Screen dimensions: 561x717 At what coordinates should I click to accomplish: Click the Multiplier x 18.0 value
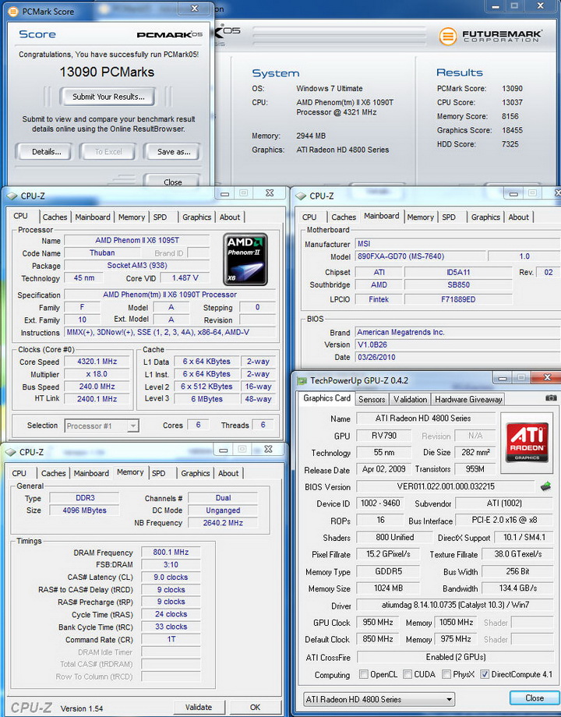97,374
